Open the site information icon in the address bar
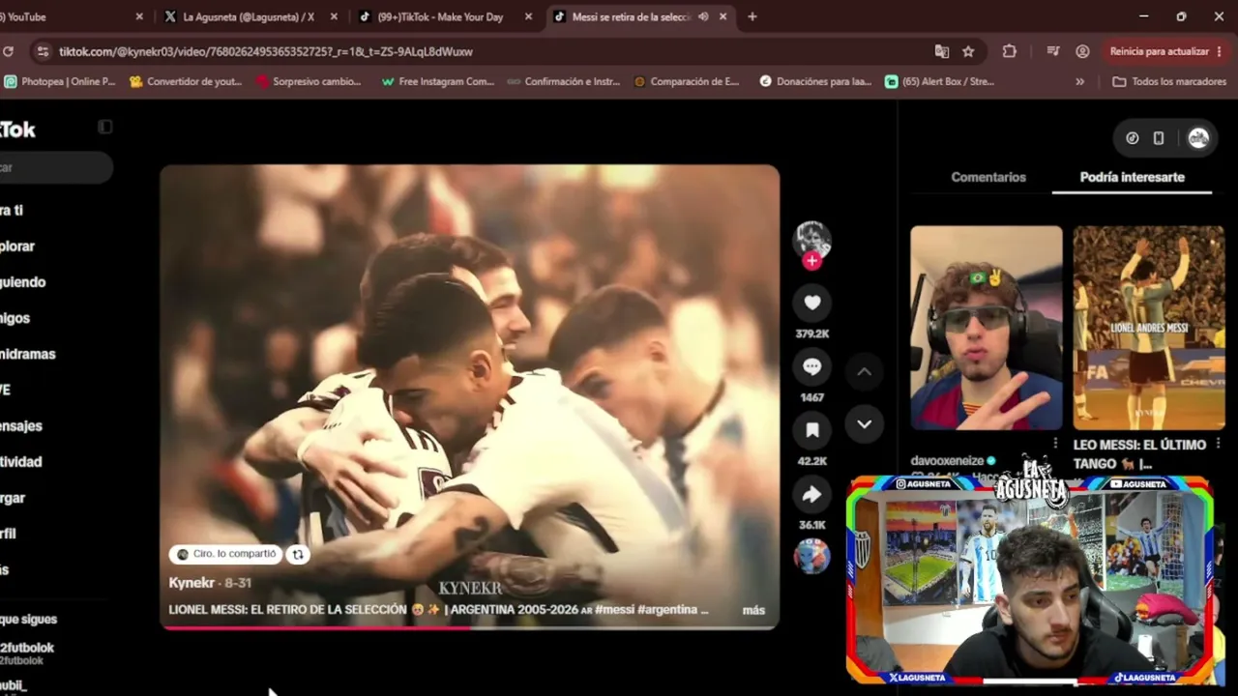Image resolution: width=1238 pixels, height=696 pixels. point(41,51)
